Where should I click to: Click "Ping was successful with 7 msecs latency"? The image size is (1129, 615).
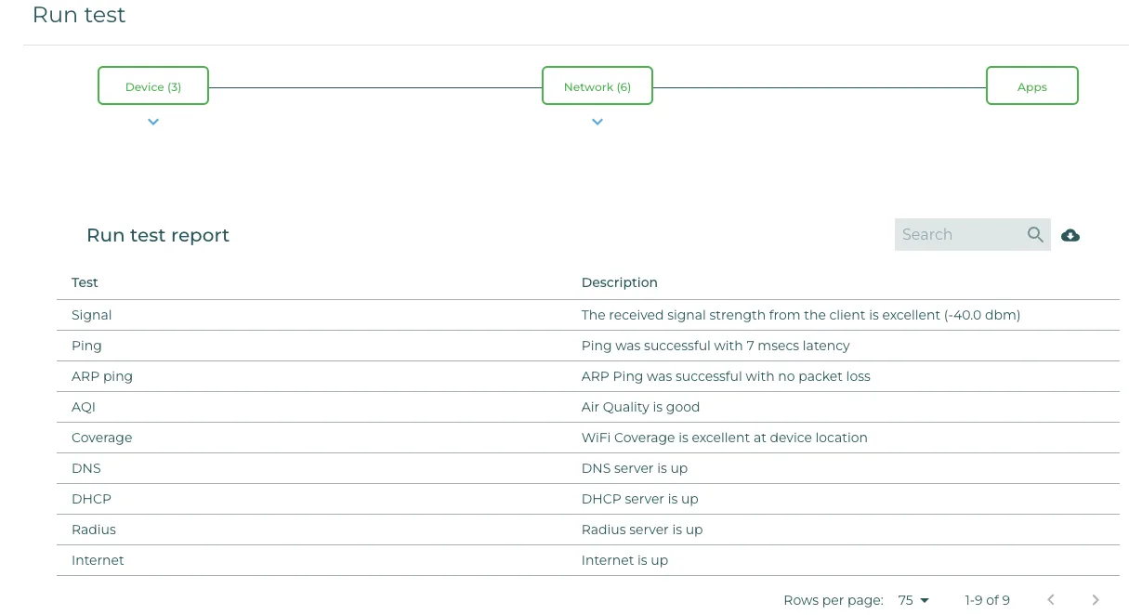[715, 346]
